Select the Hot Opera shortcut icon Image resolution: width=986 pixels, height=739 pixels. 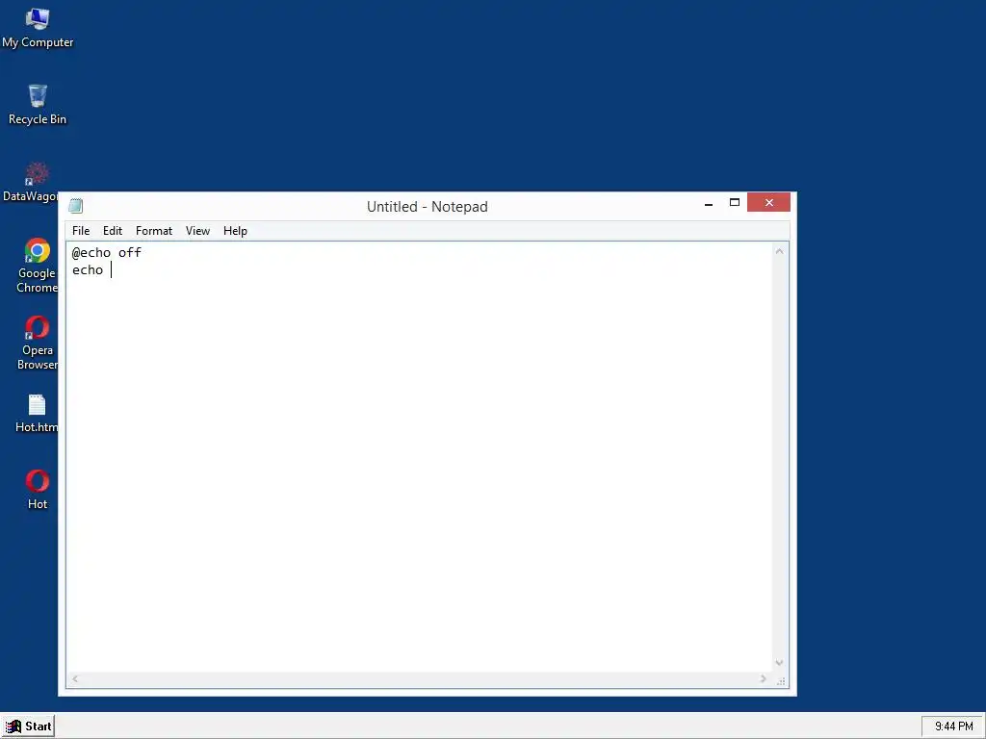[38, 490]
